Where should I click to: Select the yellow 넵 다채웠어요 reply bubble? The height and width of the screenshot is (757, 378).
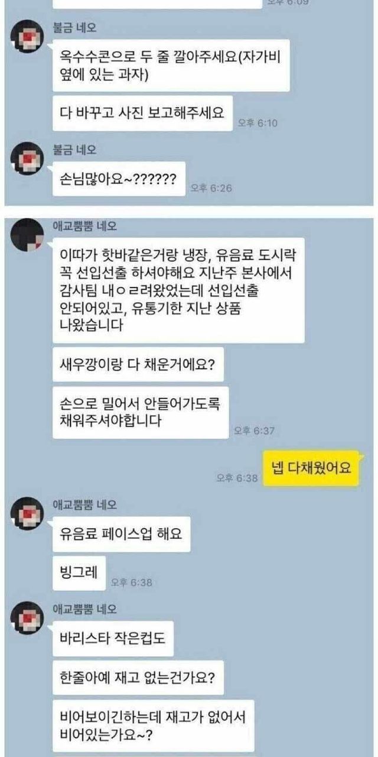pyautogui.click(x=311, y=468)
